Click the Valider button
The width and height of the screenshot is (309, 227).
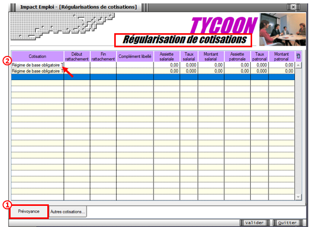tap(254, 222)
